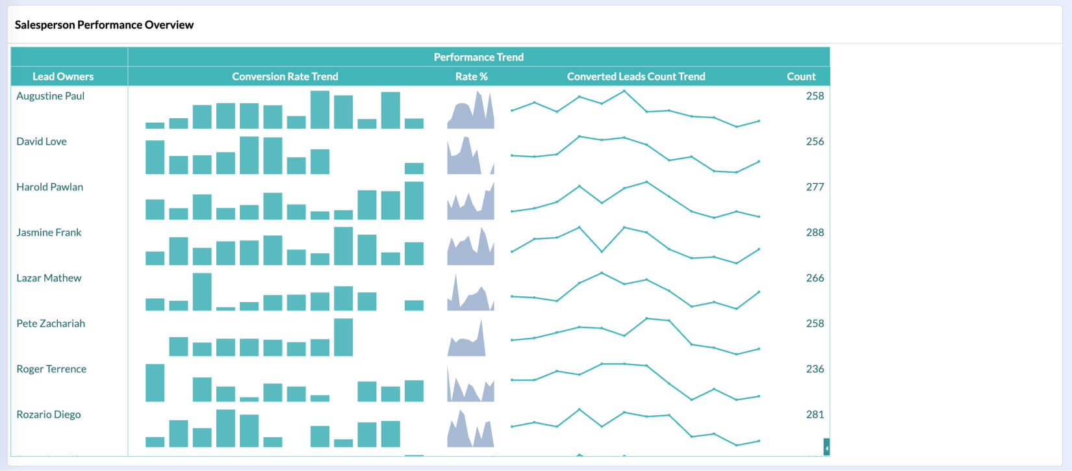Screen dimensions: 1072x471
Task: Click David Love's converted leads line chart
Action: [635, 155]
